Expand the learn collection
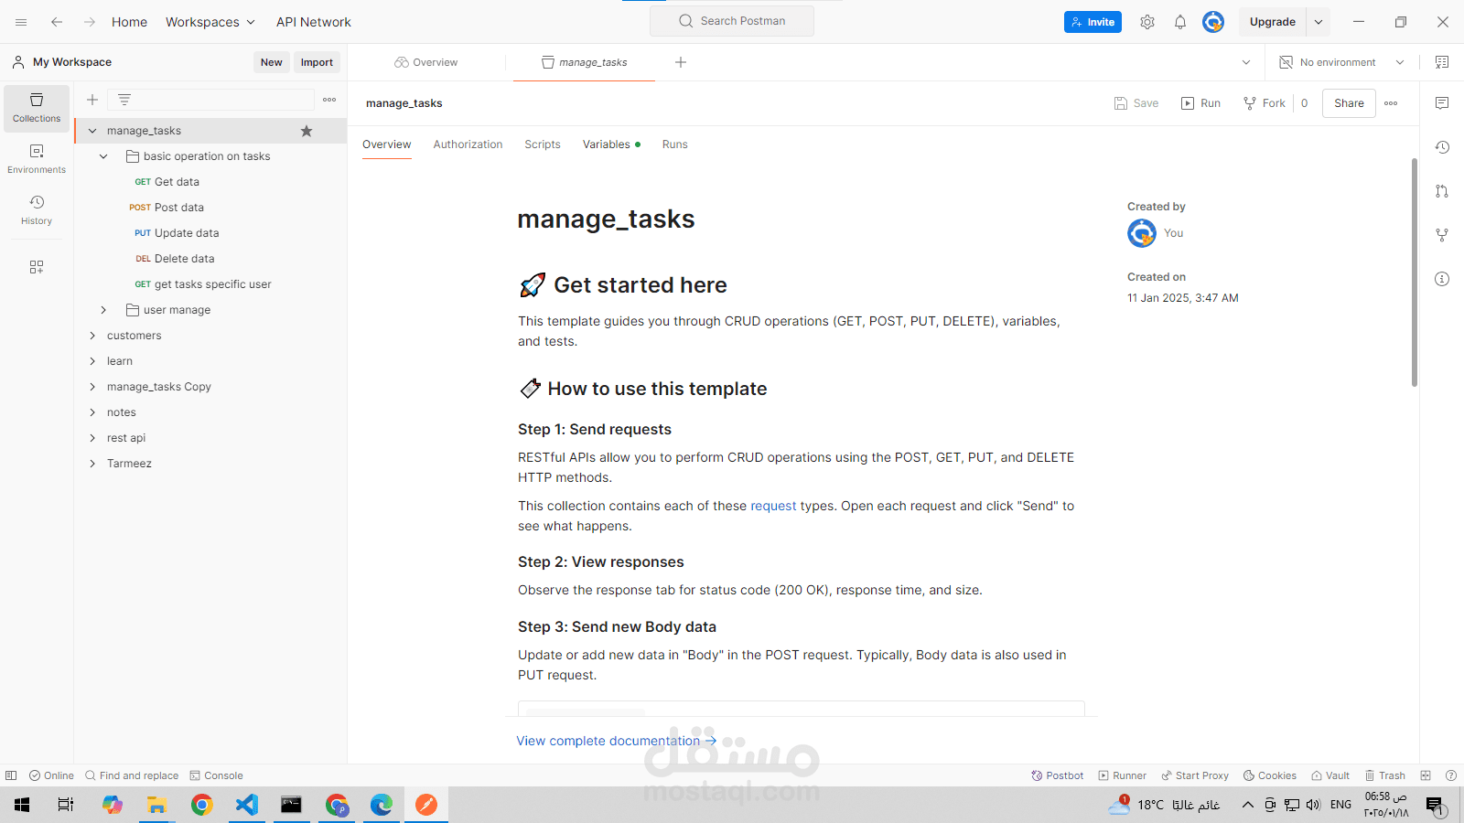The width and height of the screenshot is (1464, 823). (92, 361)
